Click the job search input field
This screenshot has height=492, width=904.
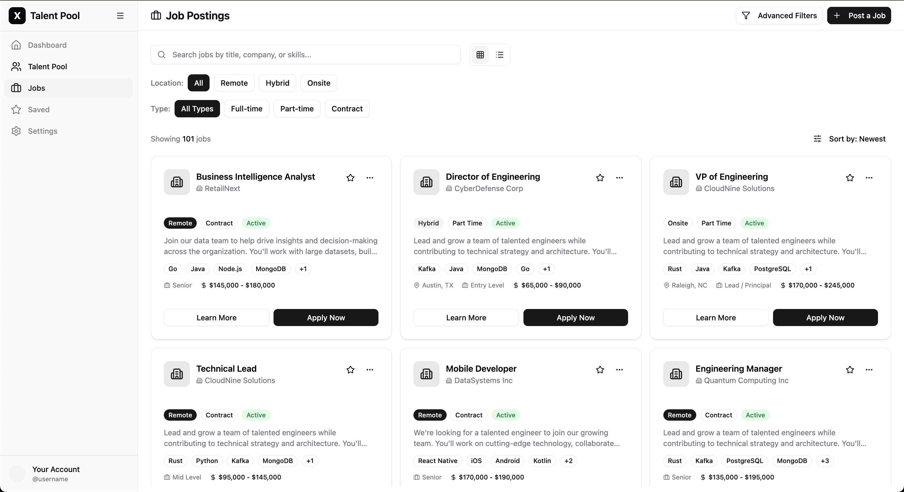tap(305, 55)
